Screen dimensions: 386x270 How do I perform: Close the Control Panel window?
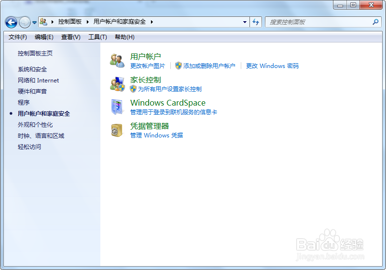pos(371,5)
